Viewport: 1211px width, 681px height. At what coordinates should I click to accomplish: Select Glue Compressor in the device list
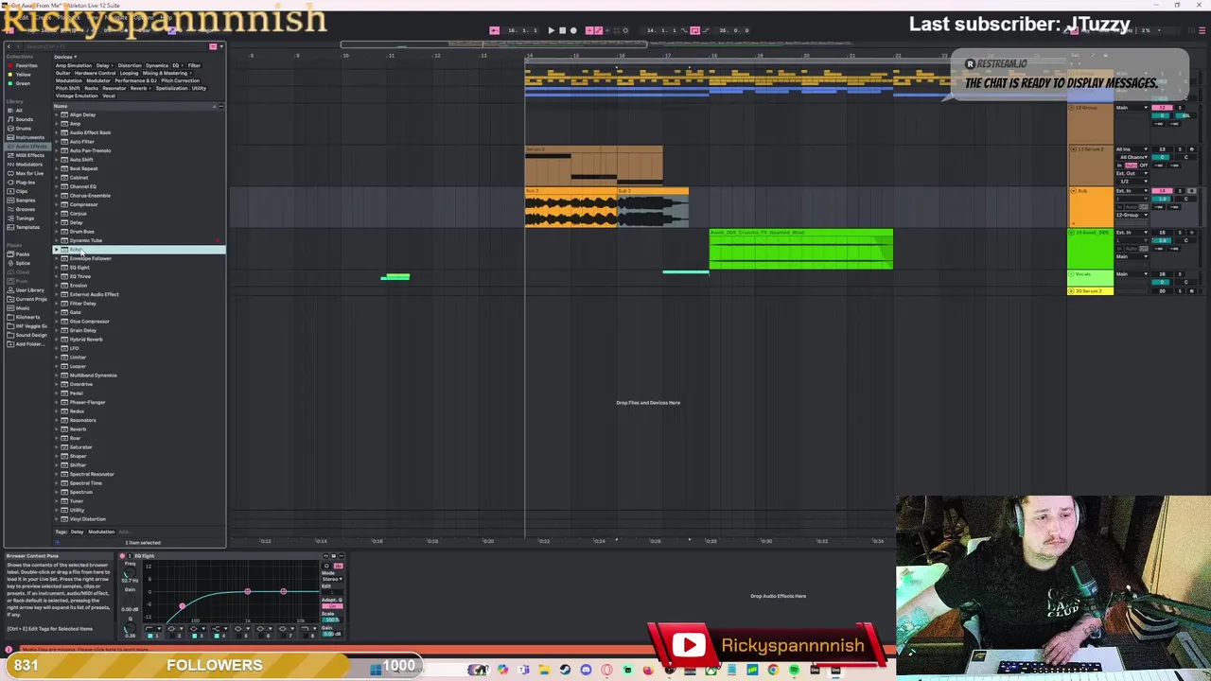click(88, 321)
